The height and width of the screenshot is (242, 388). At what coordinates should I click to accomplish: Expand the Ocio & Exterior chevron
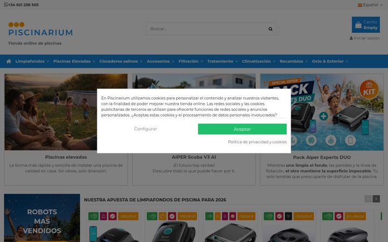[x=347, y=61]
